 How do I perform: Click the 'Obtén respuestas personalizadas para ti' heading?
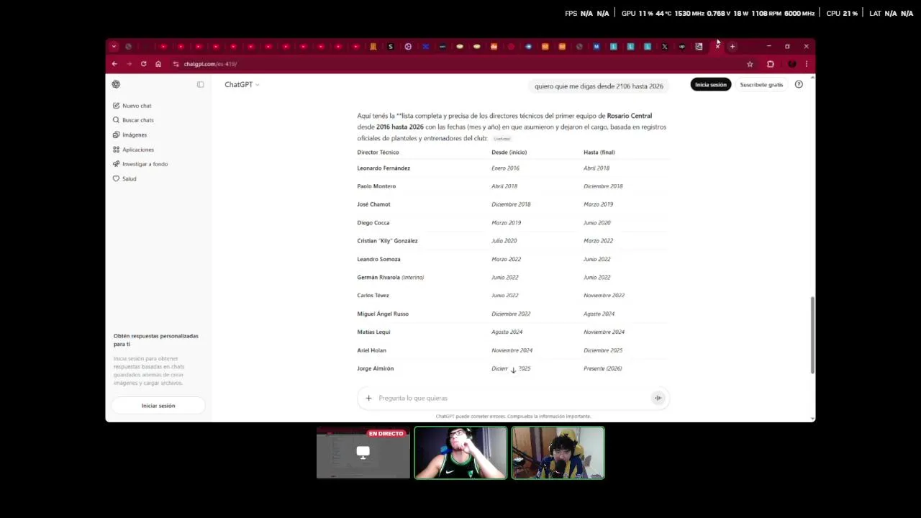(155, 340)
